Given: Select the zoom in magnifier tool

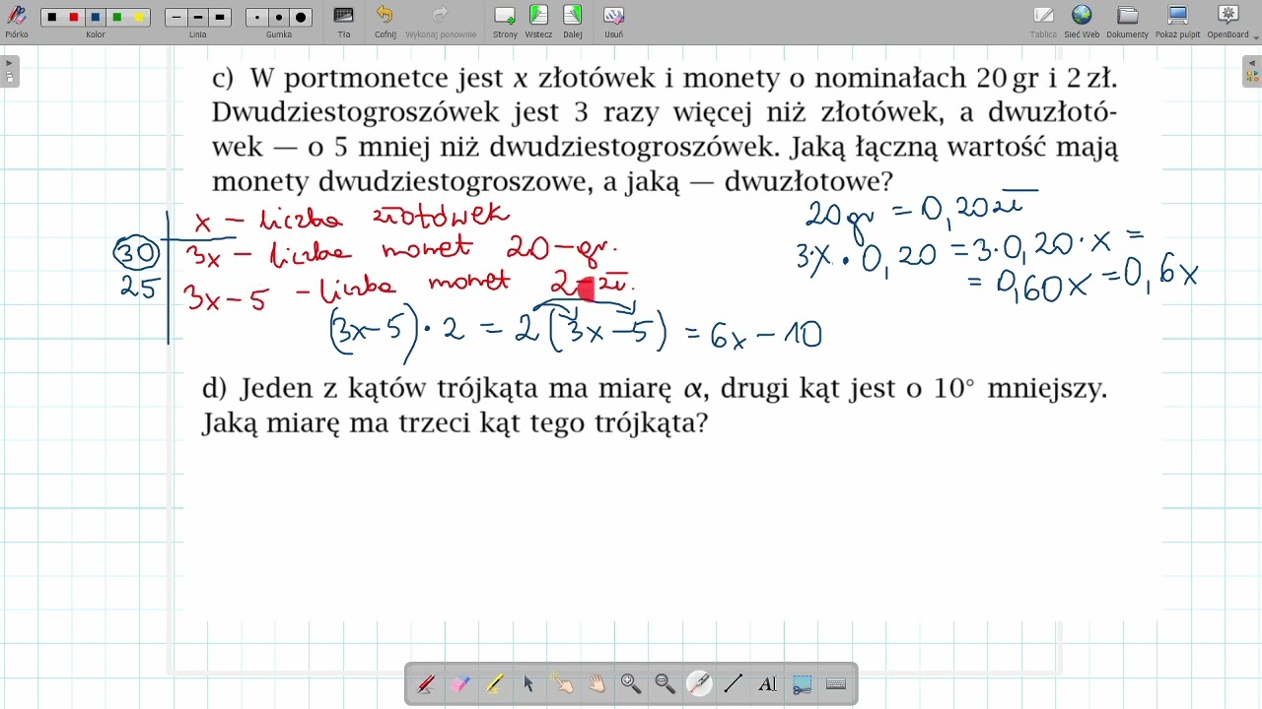Looking at the screenshot, I should pos(631,683).
